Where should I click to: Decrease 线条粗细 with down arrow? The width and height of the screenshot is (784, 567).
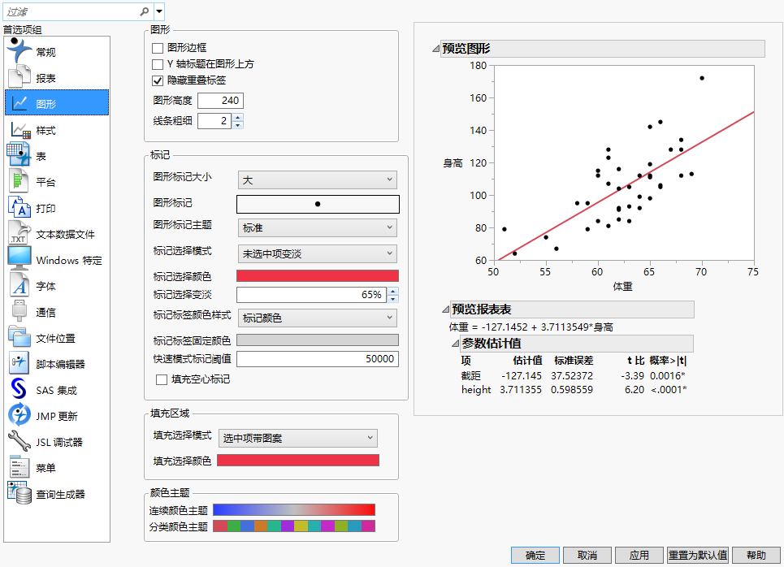click(x=238, y=125)
